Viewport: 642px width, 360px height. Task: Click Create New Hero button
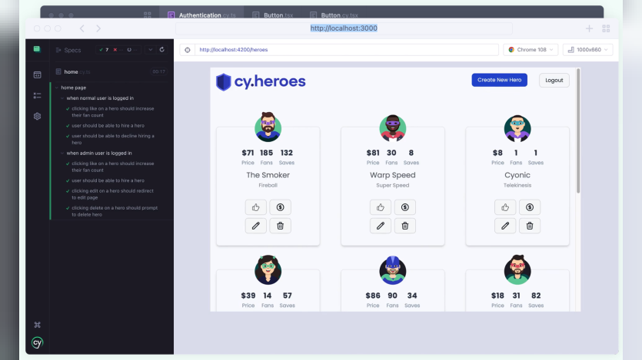[x=500, y=80]
